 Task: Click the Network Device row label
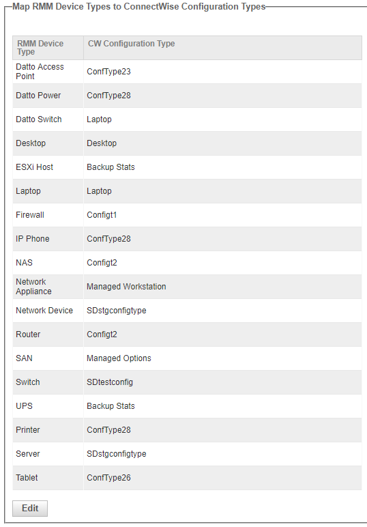pyautogui.click(x=44, y=310)
